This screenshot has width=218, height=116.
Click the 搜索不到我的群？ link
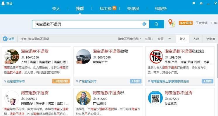(x=129, y=39)
